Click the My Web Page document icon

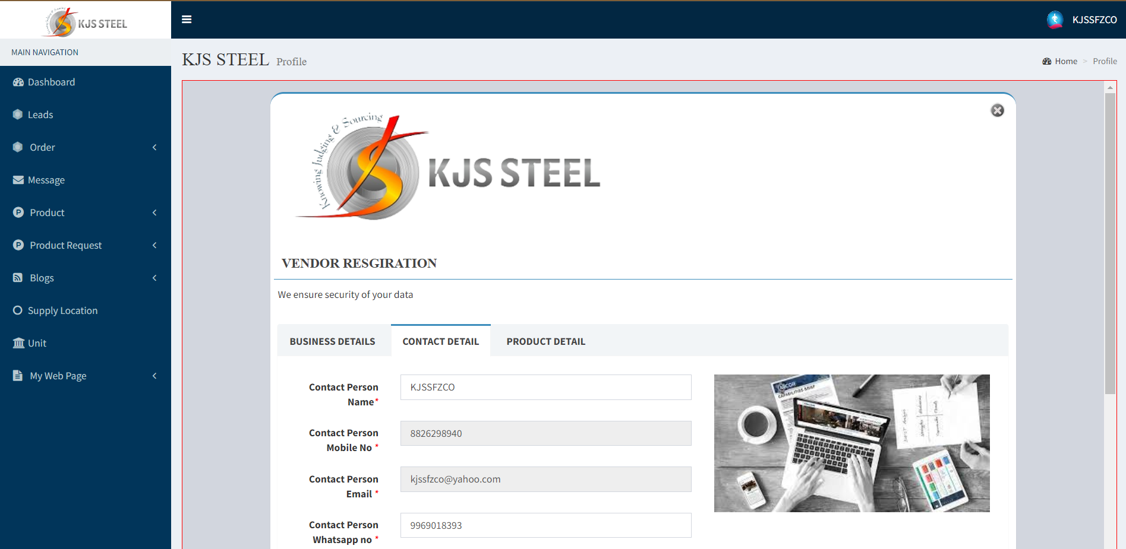(17, 376)
